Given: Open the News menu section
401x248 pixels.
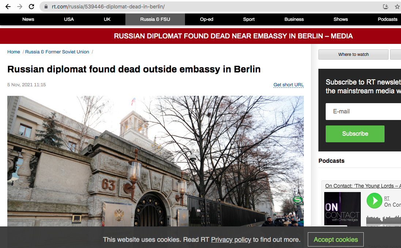Looking at the screenshot, I should click(28, 19).
